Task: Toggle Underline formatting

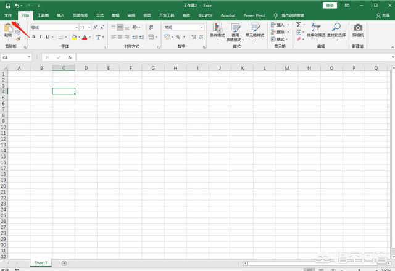Action: point(48,37)
